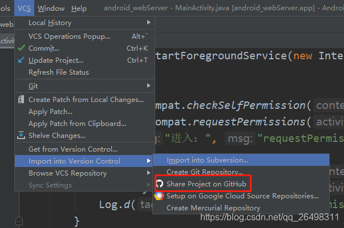The width and height of the screenshot is (344, 228).
Task: Click the Google Cloud icon
Action: (x=159, y=196)
